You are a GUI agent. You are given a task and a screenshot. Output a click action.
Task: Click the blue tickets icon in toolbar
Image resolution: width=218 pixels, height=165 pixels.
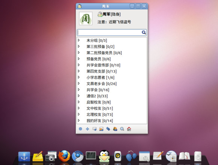click(108, 129)
